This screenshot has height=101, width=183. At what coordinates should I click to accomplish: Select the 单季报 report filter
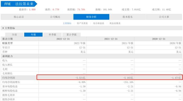[52, 35]
